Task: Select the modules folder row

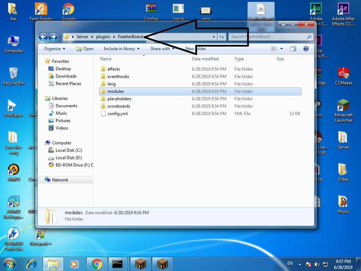Action: pos(200,91)
